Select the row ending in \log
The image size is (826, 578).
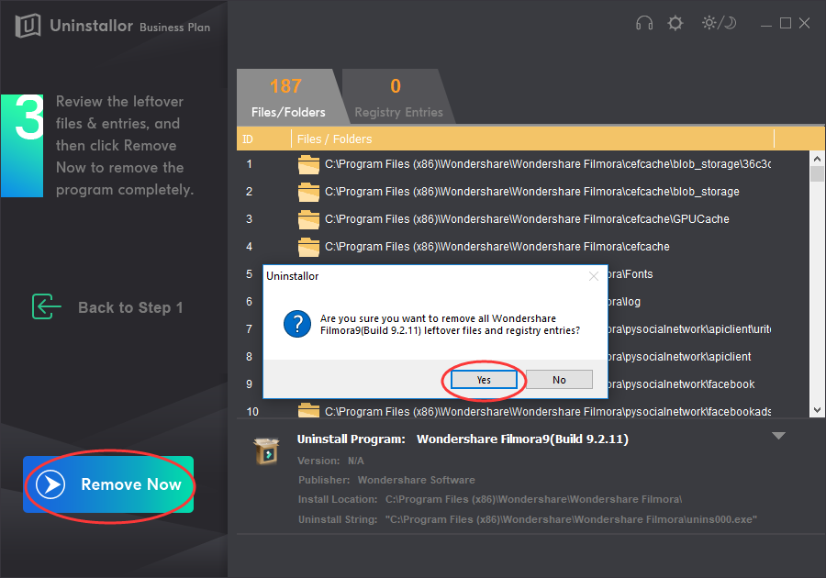[x=624, y=302]
